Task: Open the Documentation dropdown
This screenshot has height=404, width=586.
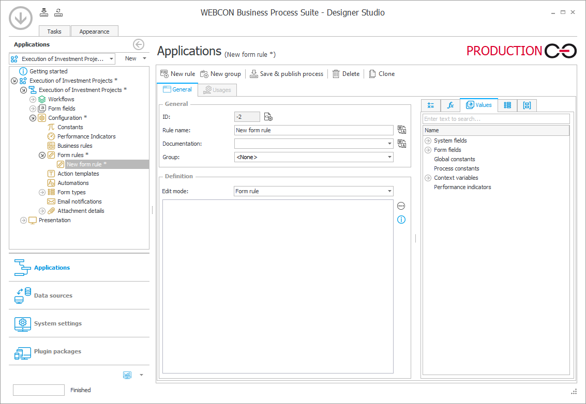Action: 389,144
